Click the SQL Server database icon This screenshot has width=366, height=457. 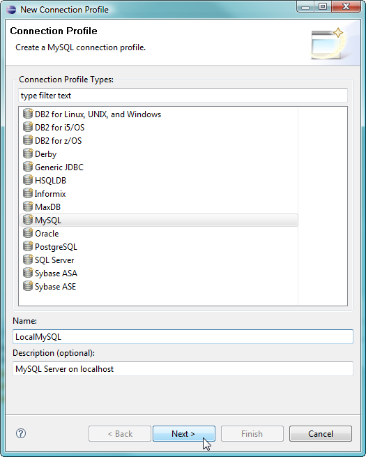point(28,260)
